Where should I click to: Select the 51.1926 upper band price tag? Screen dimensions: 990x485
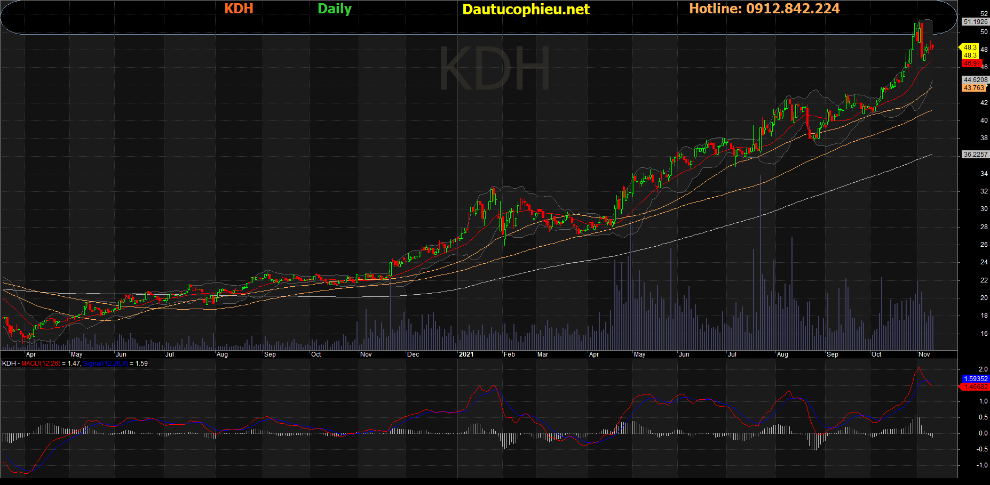pyautogui.click(x=975, y=22)
